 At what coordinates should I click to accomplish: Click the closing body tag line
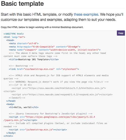(x=11, y=133)
